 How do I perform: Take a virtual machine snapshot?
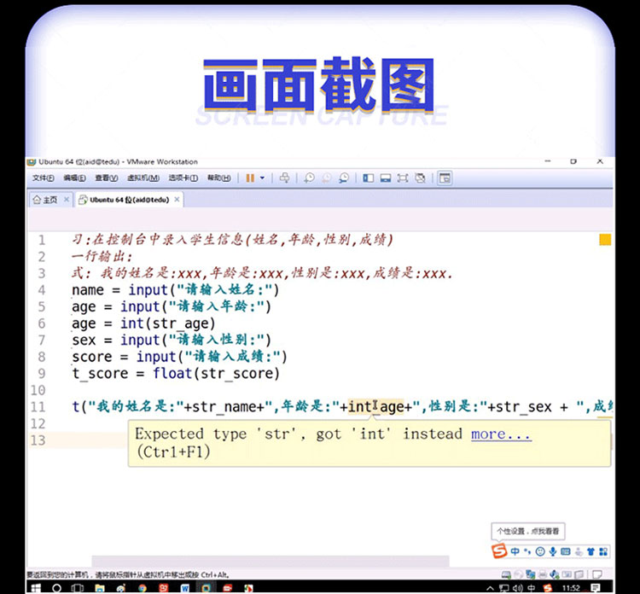(x=310, y=178)
